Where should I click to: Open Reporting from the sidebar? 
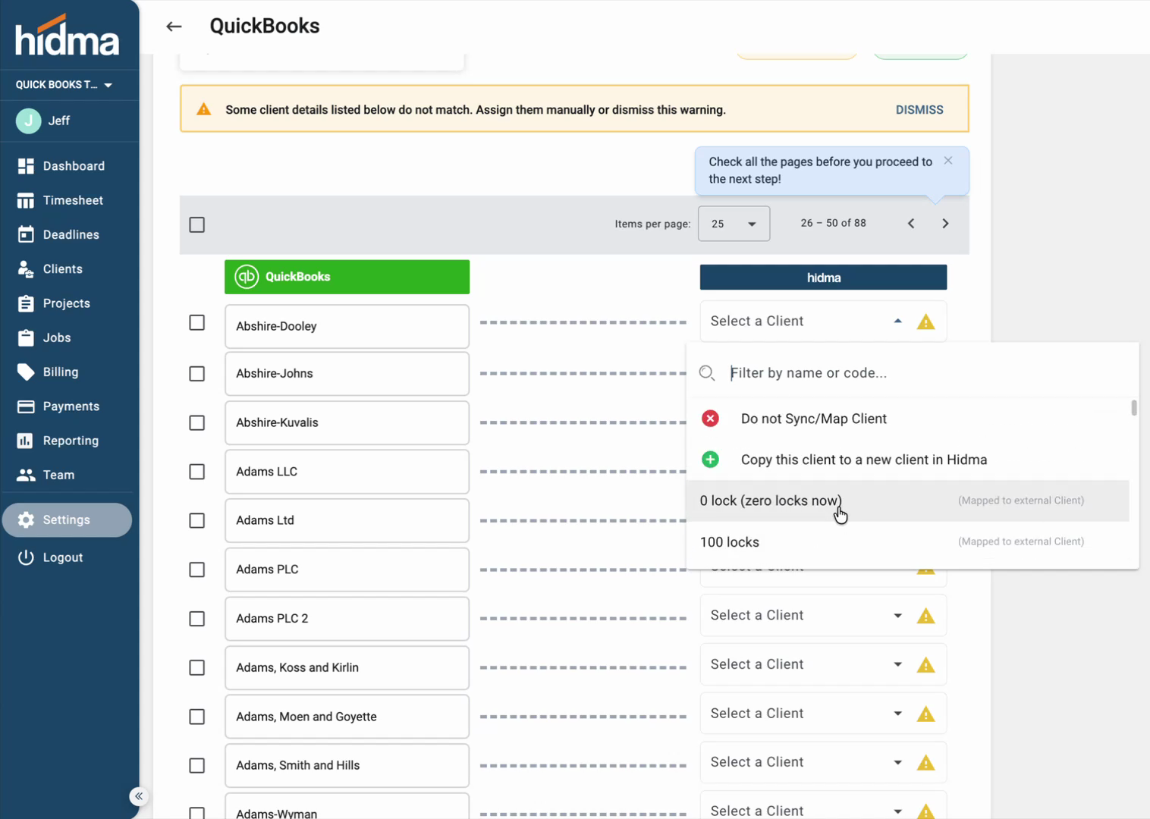coord(69,441)
